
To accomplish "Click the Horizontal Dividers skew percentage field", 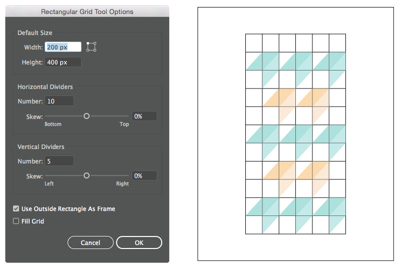I will click(144, 116).
